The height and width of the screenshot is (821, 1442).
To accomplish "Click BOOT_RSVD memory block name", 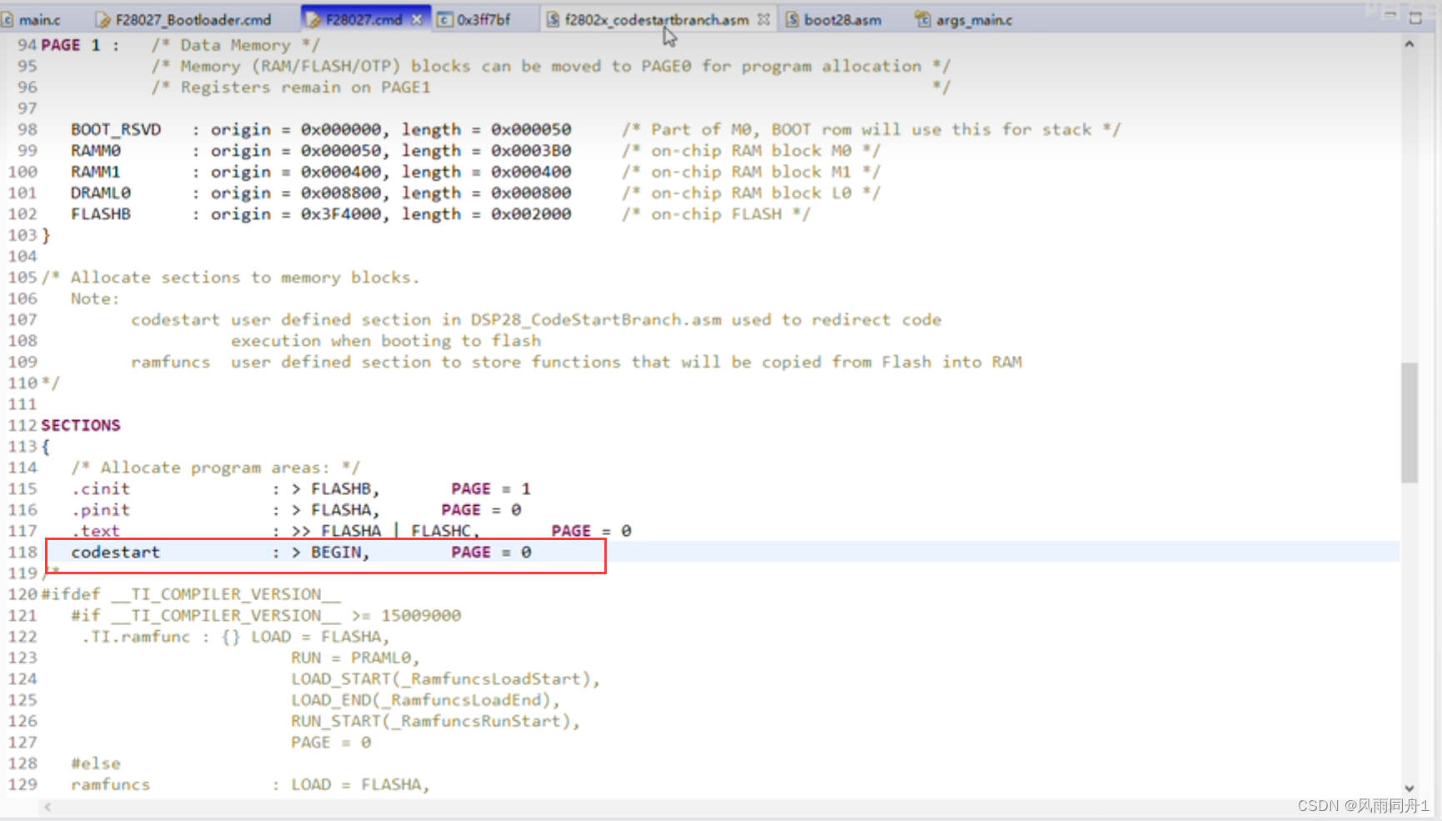I will click(x=116, y=129).
